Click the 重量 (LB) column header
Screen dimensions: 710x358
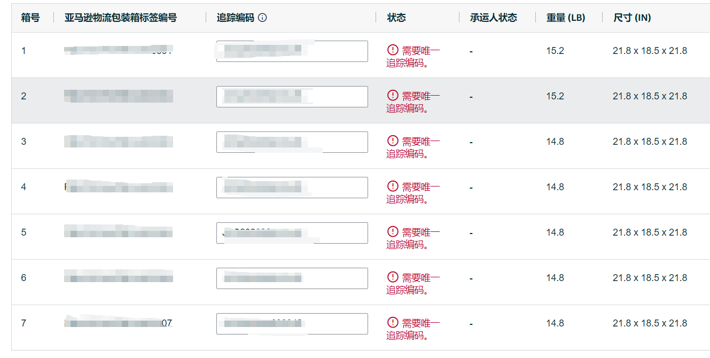[x=566, y=18]
